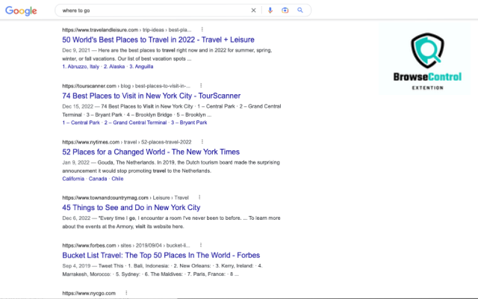Click the '1. Abruzzo, Italy' sitelink
The width and height of the screenshot is (478, 299).
click(x=81, y=67)
